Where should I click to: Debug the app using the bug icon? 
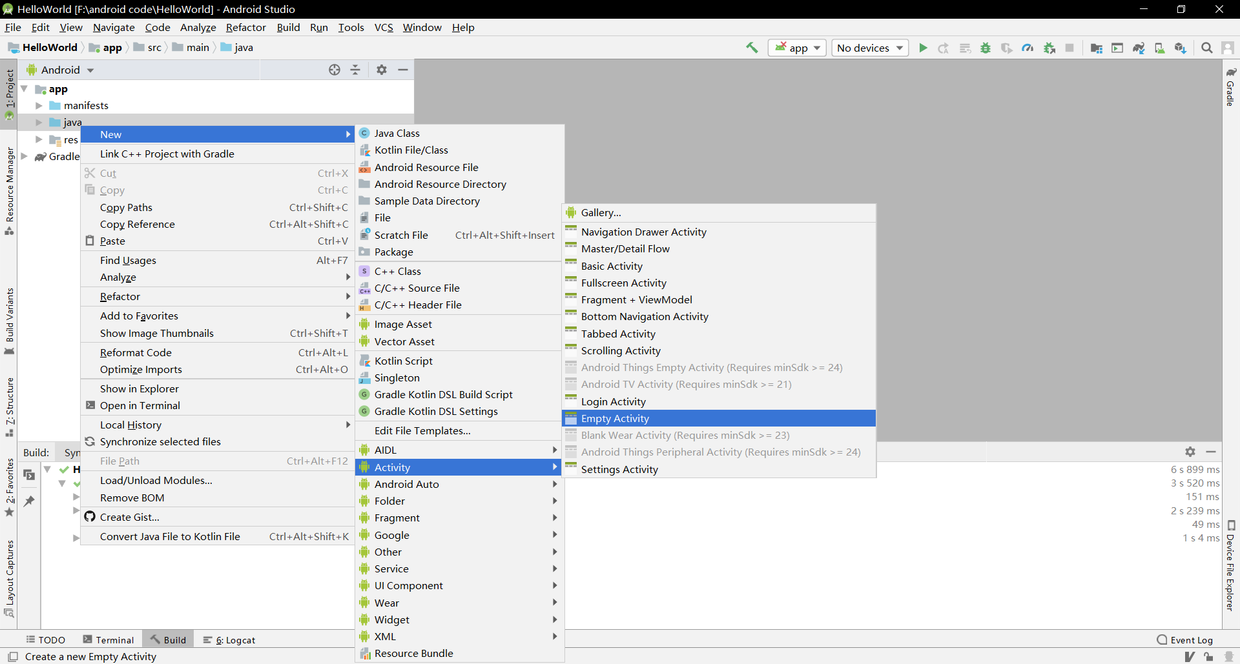(986, 47)
